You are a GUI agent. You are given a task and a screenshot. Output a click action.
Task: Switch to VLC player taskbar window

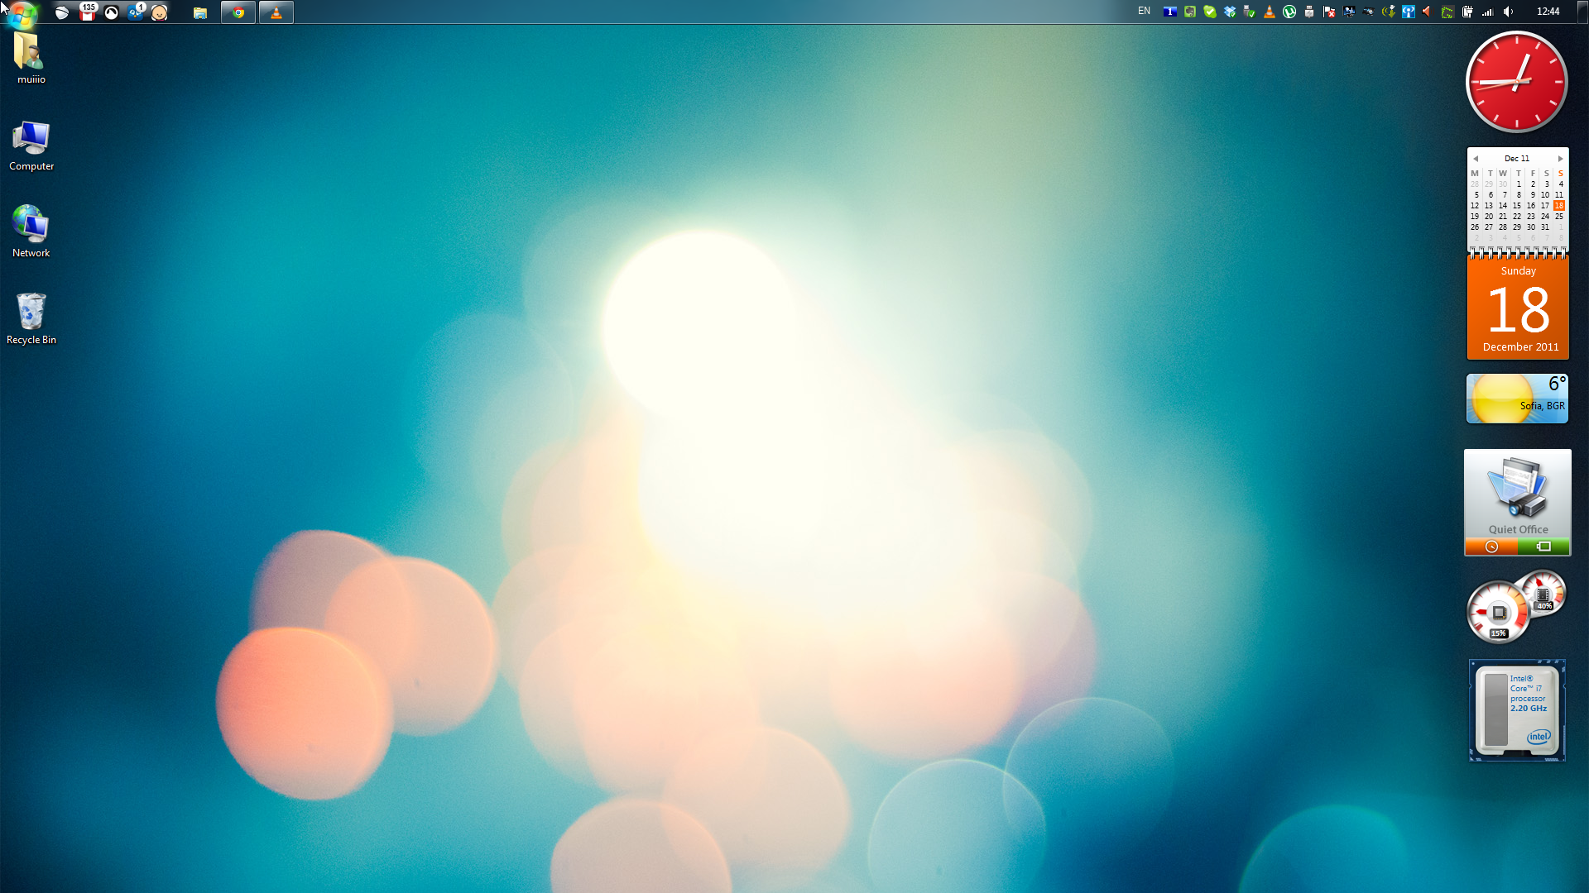[x=276, y=12]
